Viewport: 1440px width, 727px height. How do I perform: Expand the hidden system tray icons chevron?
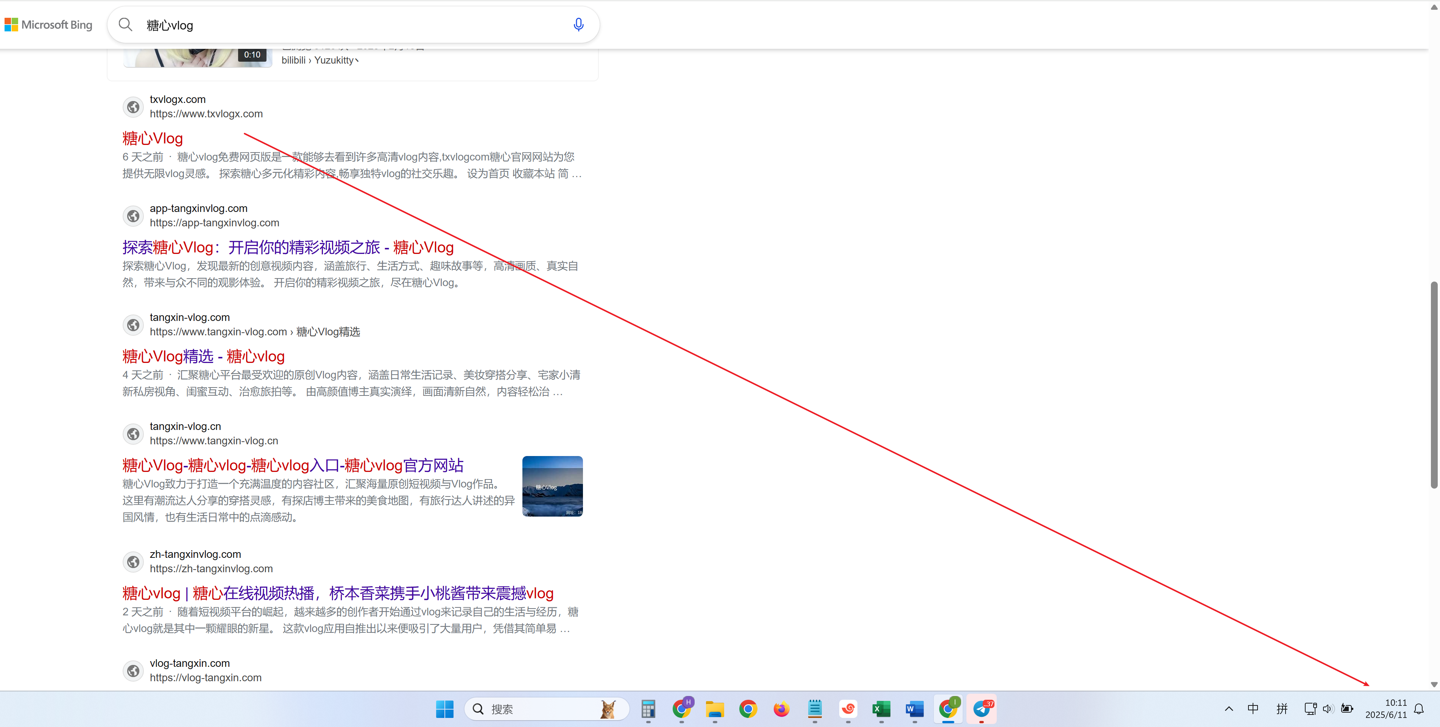click(1229, 709)
